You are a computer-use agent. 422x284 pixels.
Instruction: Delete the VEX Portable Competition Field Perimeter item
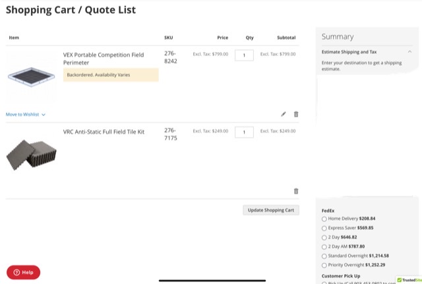(296, 114)
